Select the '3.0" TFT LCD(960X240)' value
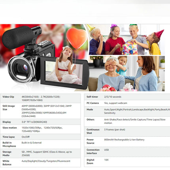The height and width of the screenshot is (170, 170). pyautogui.click(x=34, y=122)
